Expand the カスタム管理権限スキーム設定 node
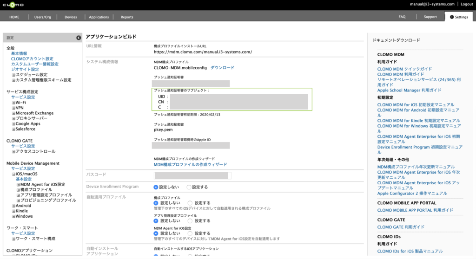The height and width of the screenshot is (259, 476). (x=13, y=80)
